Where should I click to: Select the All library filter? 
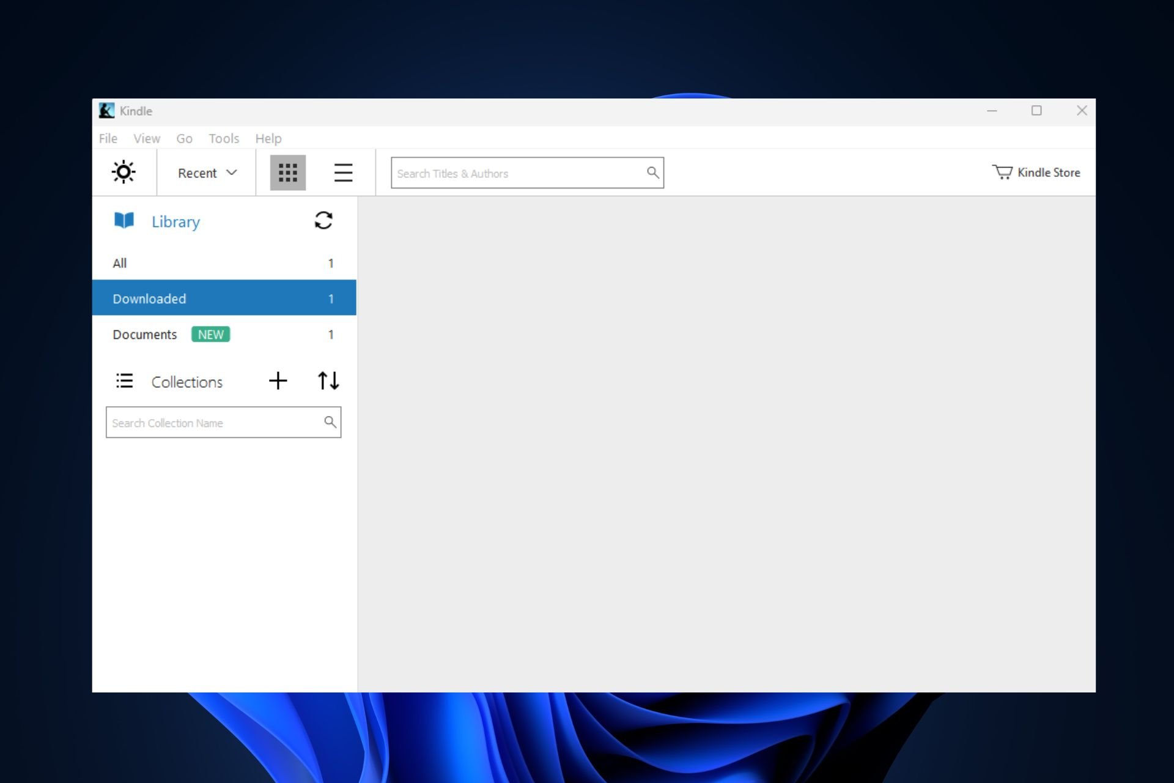224,263
